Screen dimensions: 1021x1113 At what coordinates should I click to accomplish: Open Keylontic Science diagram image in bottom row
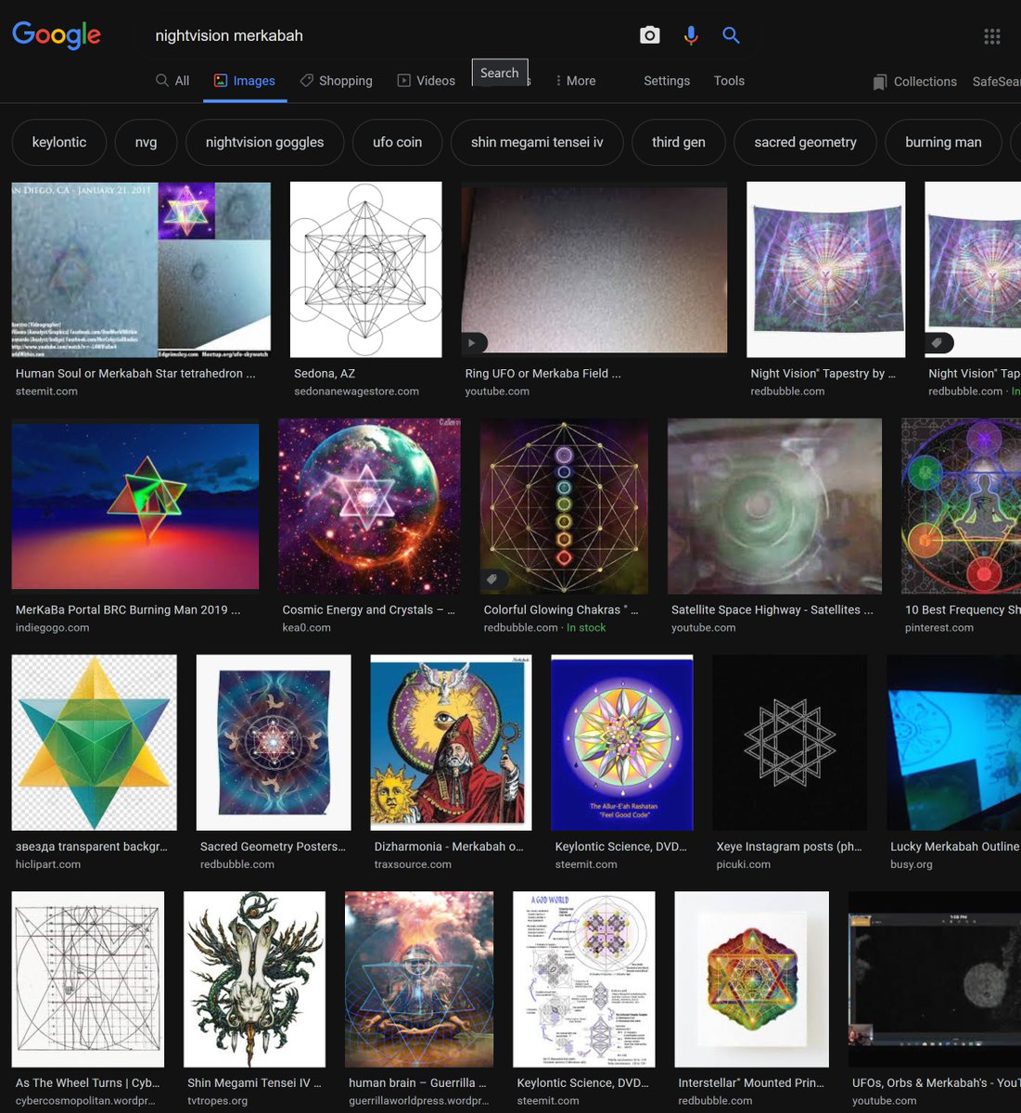pyautogui.click(x=584, y=979)
